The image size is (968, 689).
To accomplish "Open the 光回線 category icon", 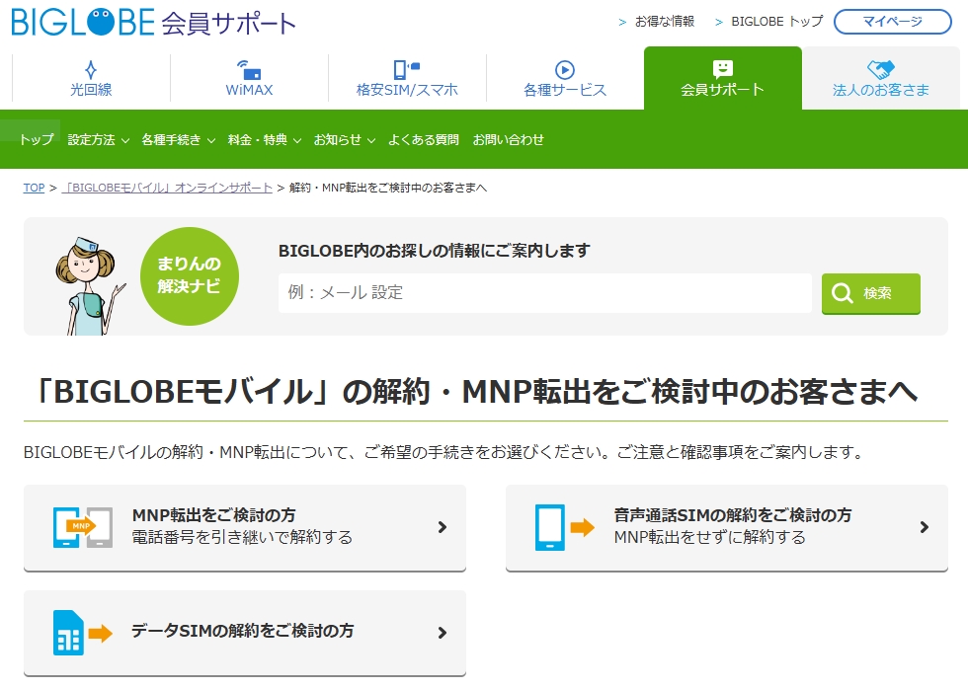I will (91, 68).
